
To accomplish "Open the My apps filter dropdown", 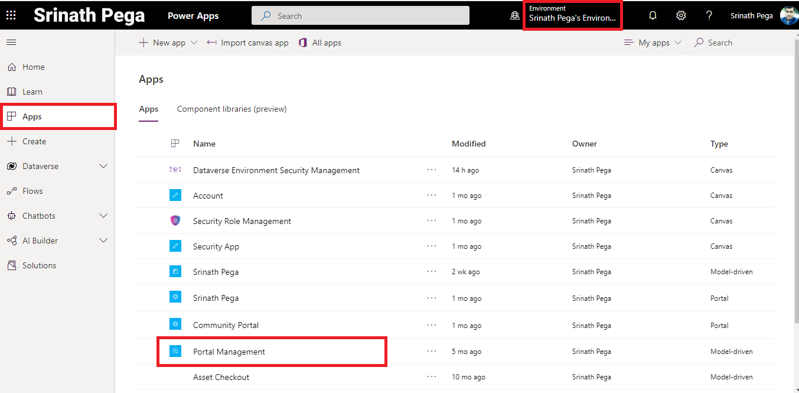I will (653, 43).
